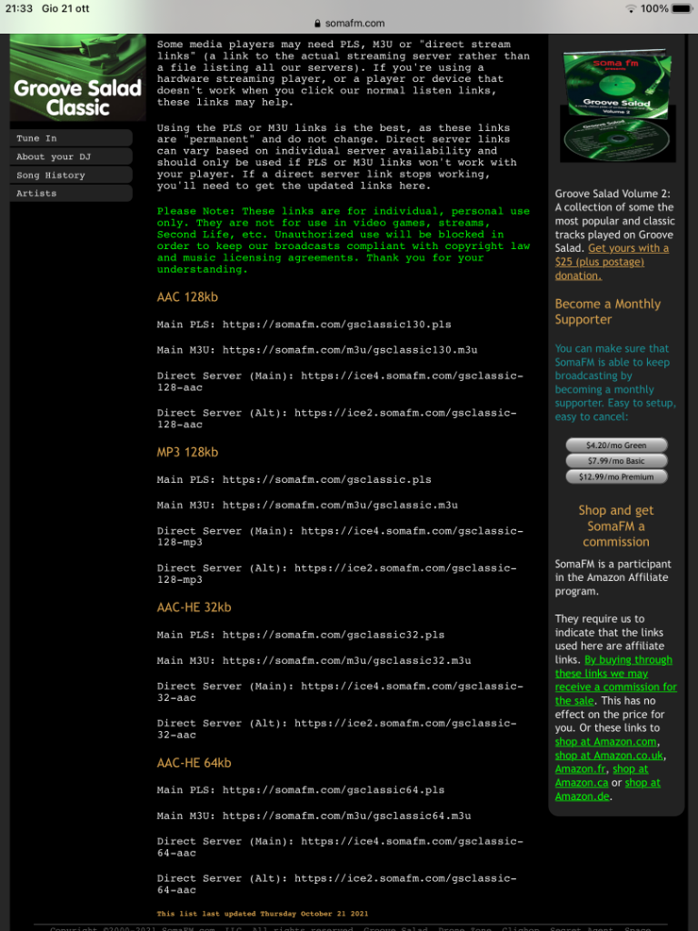Click the gsclassic64.m3u Main M3U URL
Image resolution: width=698 pixels, height=931 pixels.
click(x=346, y=816)
